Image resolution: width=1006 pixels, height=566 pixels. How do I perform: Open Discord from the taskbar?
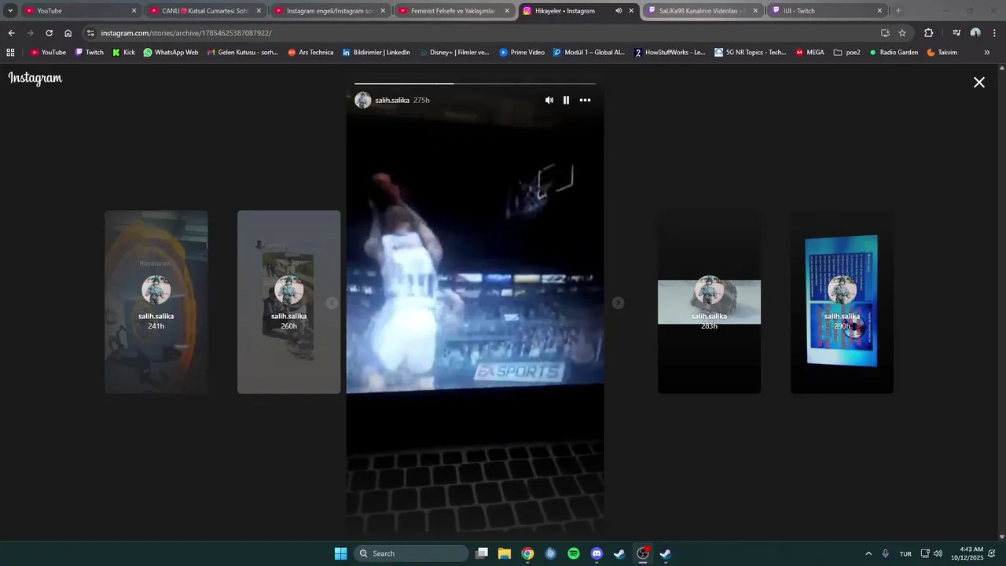[597, 553]
